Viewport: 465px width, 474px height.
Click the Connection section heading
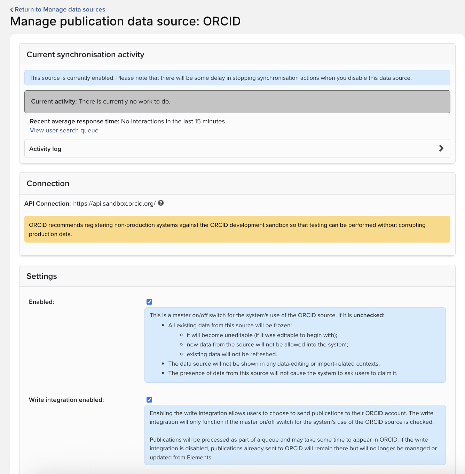coord(48,183)
